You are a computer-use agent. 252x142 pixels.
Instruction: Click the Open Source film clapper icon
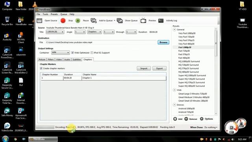point(39,21)
